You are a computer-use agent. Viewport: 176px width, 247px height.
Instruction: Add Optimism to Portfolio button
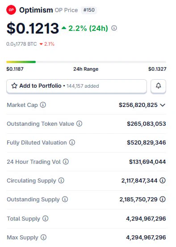pos(76,86)
